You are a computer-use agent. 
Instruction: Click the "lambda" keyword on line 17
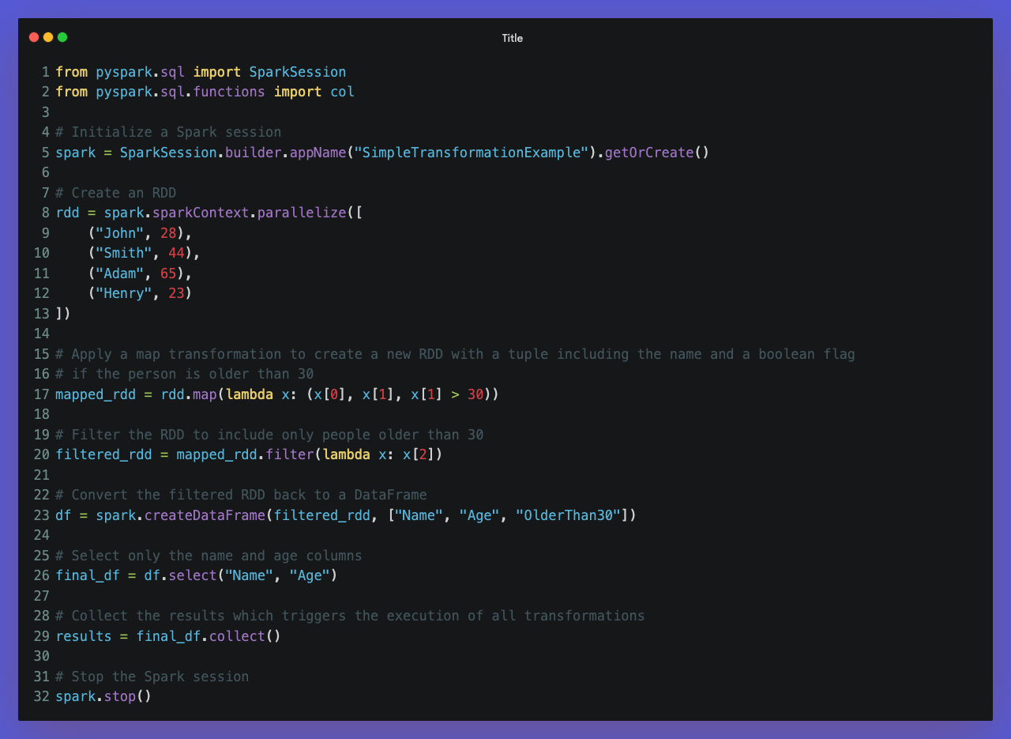point(250,394)
